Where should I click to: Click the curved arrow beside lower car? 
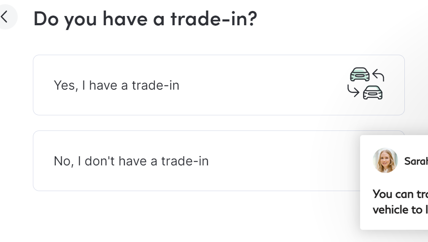(353, 90)
